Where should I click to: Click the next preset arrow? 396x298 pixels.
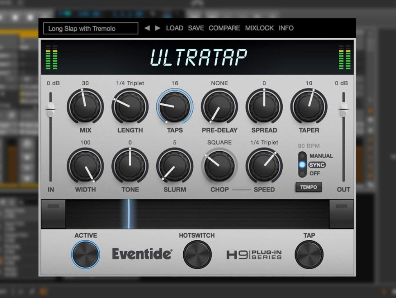tap(157, 28)
